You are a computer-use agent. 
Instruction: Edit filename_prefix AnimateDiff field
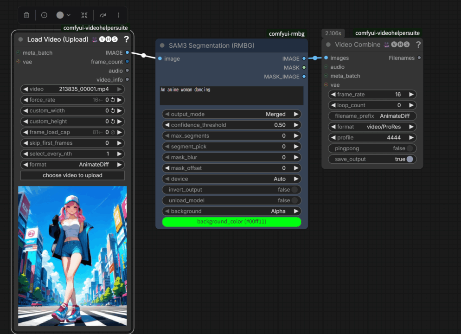pyautogui.click(x=372, y=116)
